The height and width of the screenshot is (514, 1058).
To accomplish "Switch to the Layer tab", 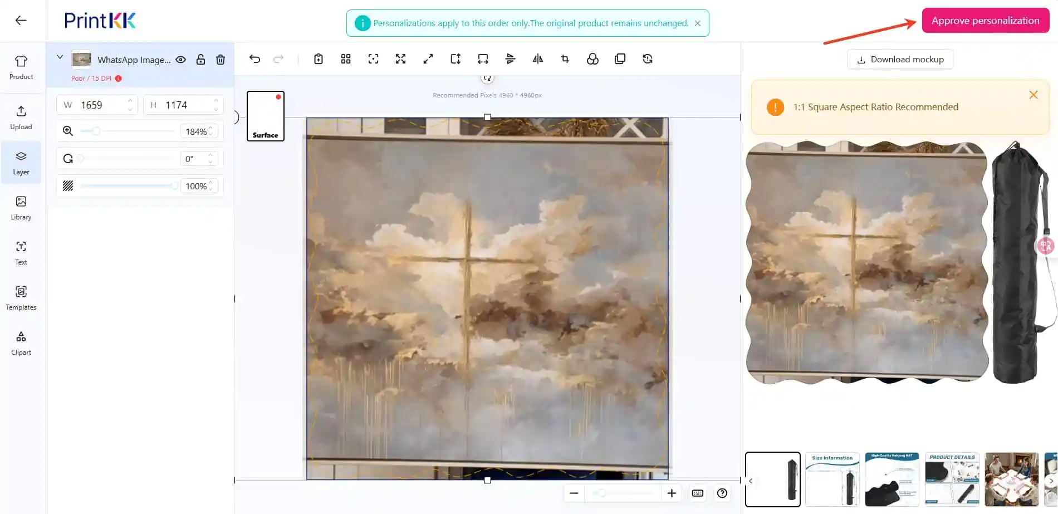I will tap(21, 163).
